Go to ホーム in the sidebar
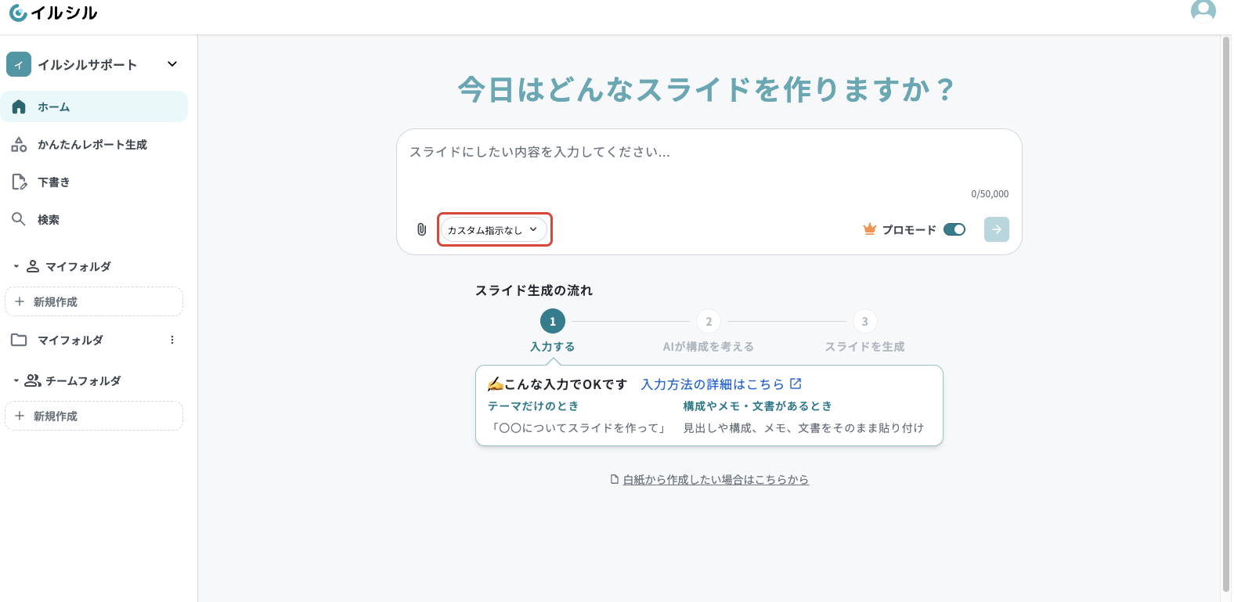Image resolution: width=1234 pixels, height=602 pixels. (x=94, y=106)
